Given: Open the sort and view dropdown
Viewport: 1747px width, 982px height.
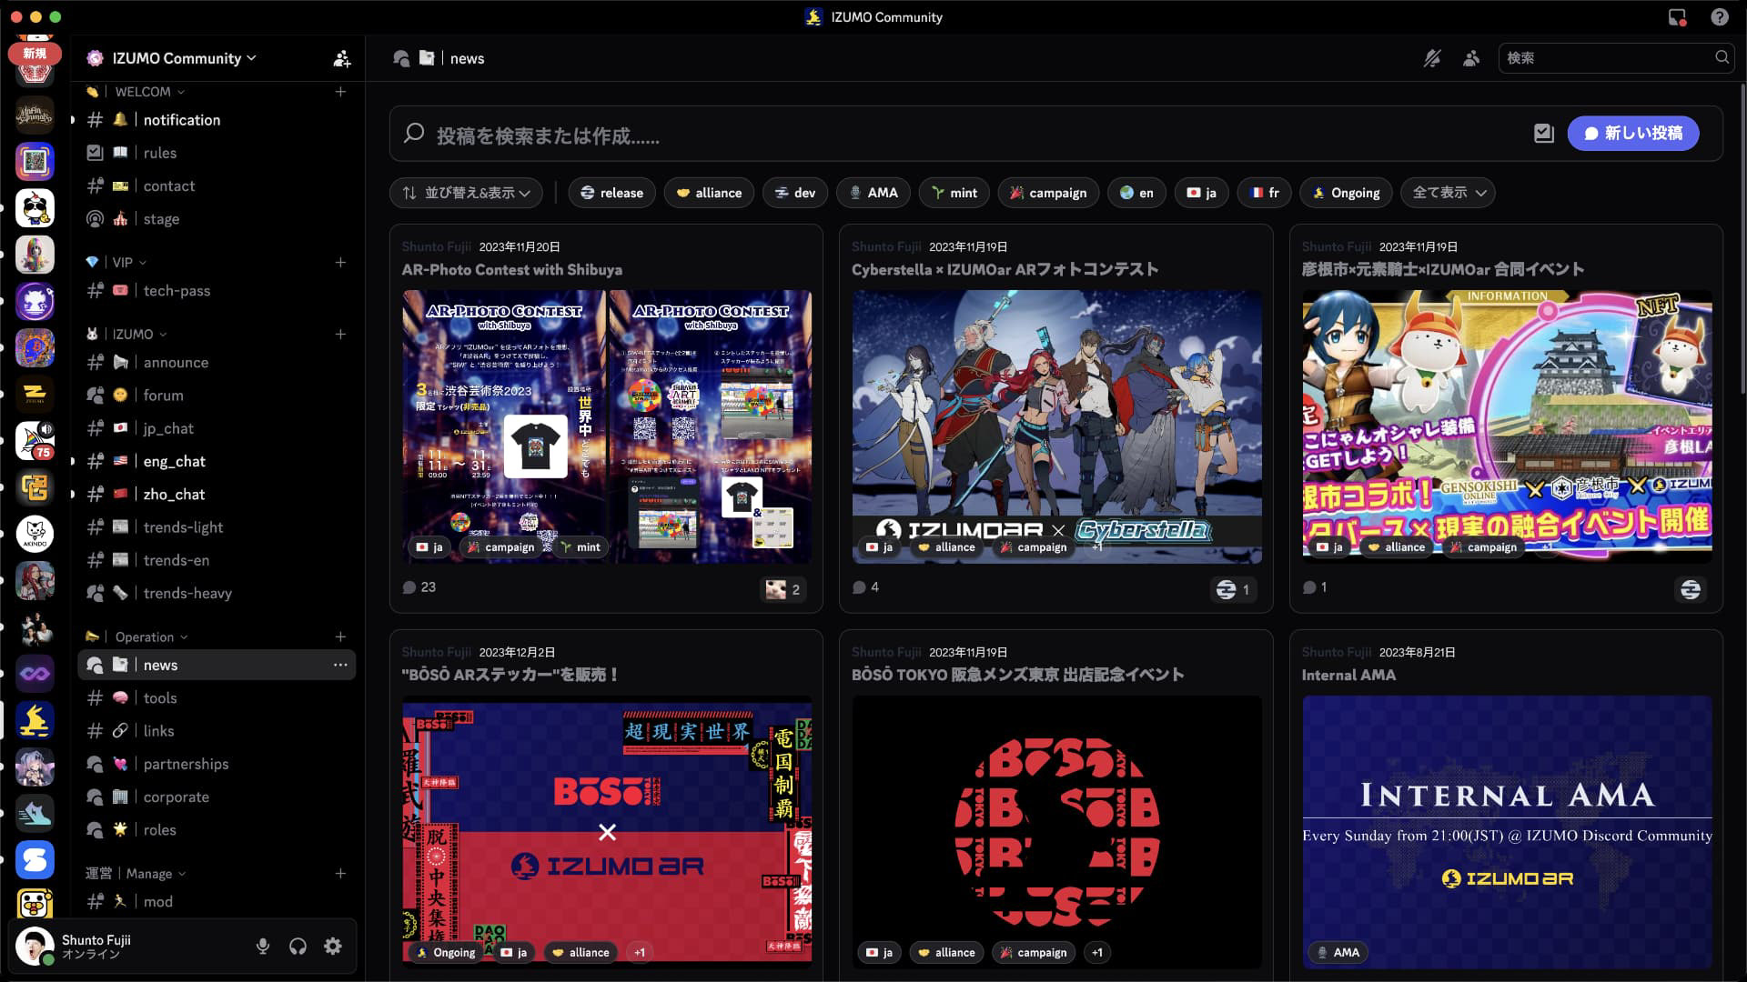Looking at the screenshot, I should [x=467, y=193].
